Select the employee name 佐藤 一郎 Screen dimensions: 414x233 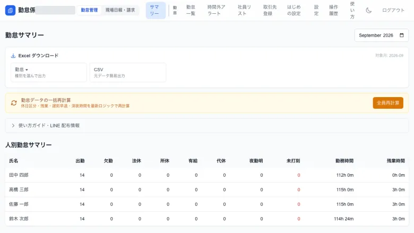[x=19, y=204]
